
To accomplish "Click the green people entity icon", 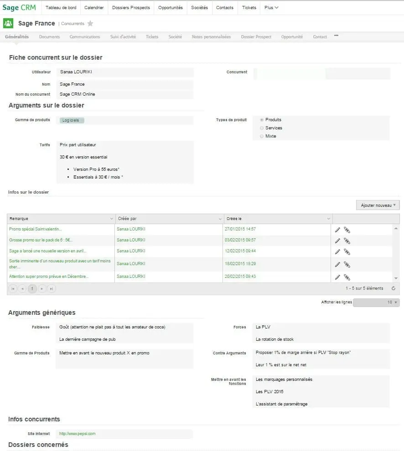I will click(x=8, y=23).
